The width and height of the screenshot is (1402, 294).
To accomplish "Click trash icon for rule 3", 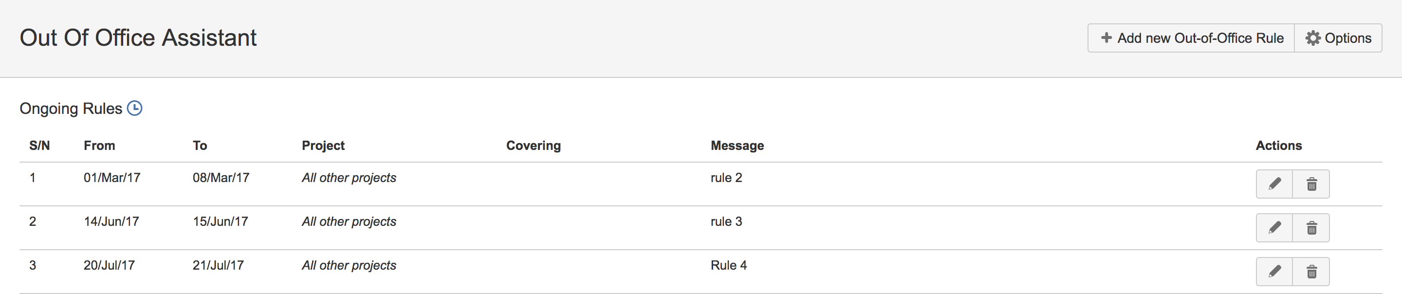I will click(1311, 228).
